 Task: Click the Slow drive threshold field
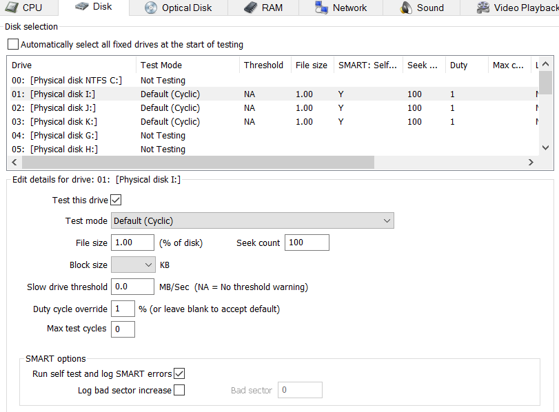132,287
